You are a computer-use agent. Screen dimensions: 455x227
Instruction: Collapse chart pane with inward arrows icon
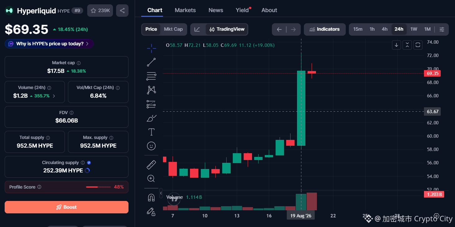[407, 45]
